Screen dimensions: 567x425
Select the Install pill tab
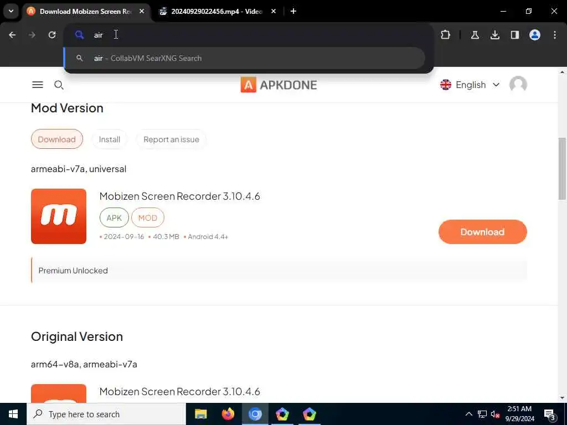click(110, 139)
